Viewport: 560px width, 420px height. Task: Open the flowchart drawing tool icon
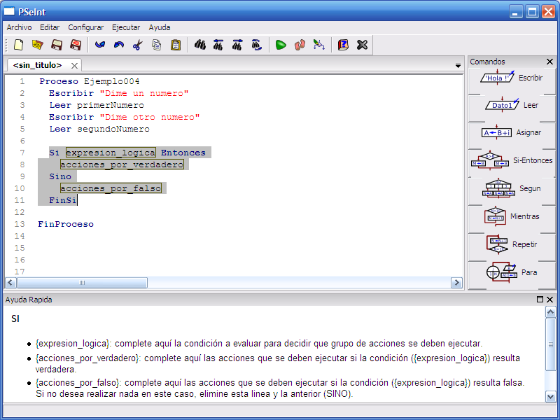tap(319, 45)
